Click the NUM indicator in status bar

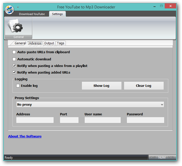point(162,158)
